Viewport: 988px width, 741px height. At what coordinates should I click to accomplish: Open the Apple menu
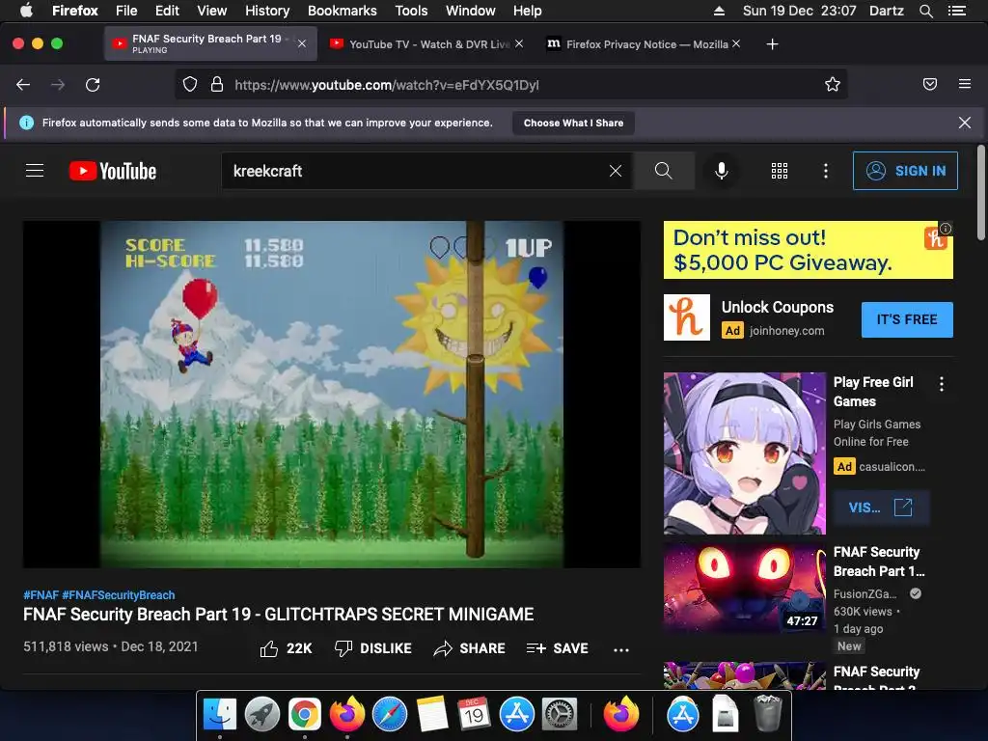pos(26,11)
